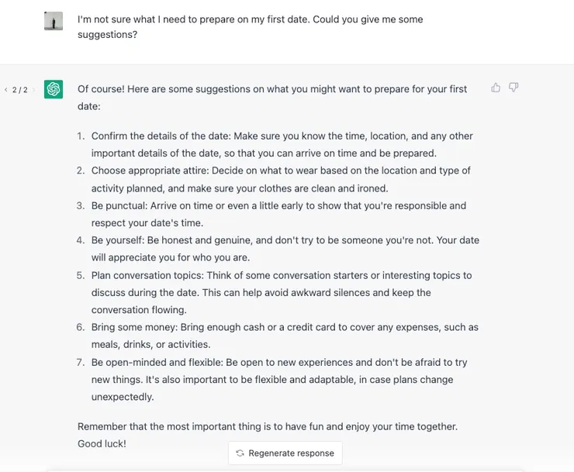The height and width of the screenshot is (472, 574).
Task: Click the "Remember that the most important" paragraph
Action: pyautogui.click(x=267, y=426)
